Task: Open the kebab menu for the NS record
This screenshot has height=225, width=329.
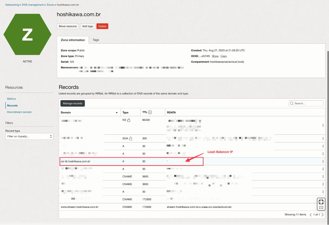Action: [x=323, y=125]
